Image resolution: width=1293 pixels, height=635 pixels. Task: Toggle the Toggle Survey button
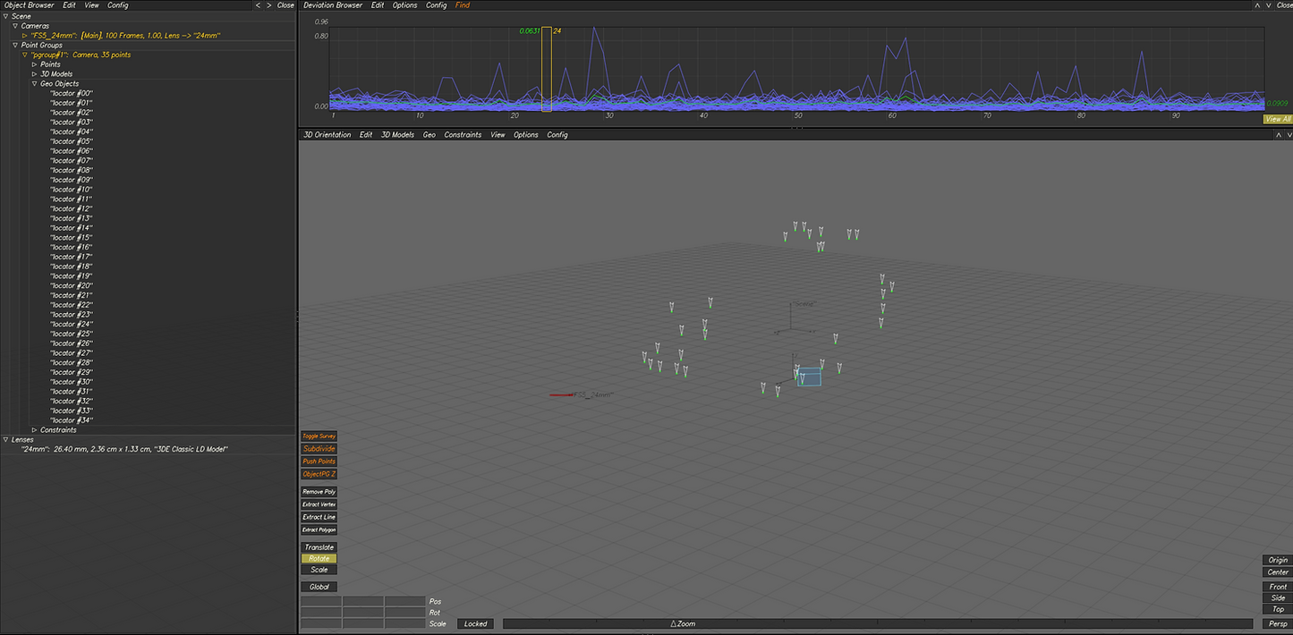[x=319, y=436]
